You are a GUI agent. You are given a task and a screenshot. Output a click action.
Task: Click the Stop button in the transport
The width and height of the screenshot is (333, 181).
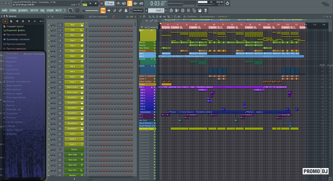click(96, 4)
